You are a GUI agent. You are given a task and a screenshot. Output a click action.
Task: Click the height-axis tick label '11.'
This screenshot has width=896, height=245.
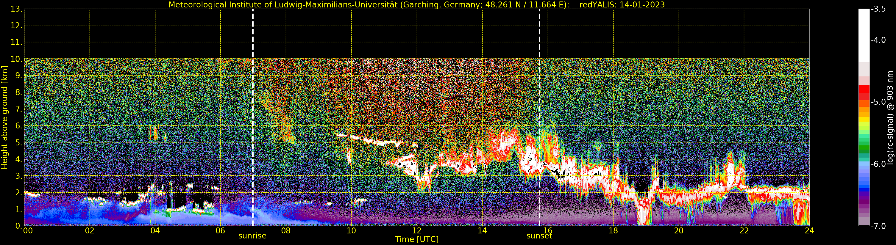[16, 43]
